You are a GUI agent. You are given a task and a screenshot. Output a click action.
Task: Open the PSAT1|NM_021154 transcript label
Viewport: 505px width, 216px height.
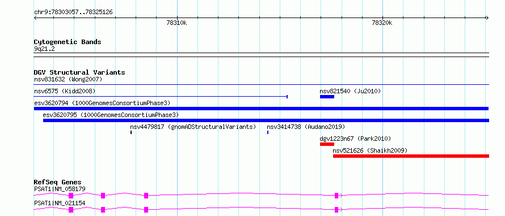point(60,203)
